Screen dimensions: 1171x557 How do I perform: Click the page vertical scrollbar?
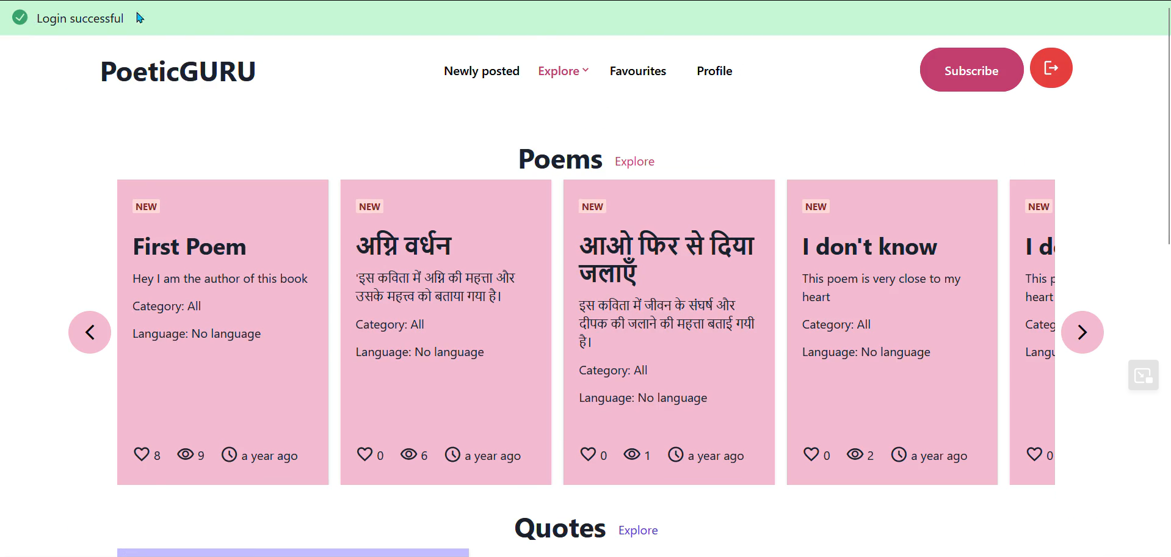[1168, 122]
